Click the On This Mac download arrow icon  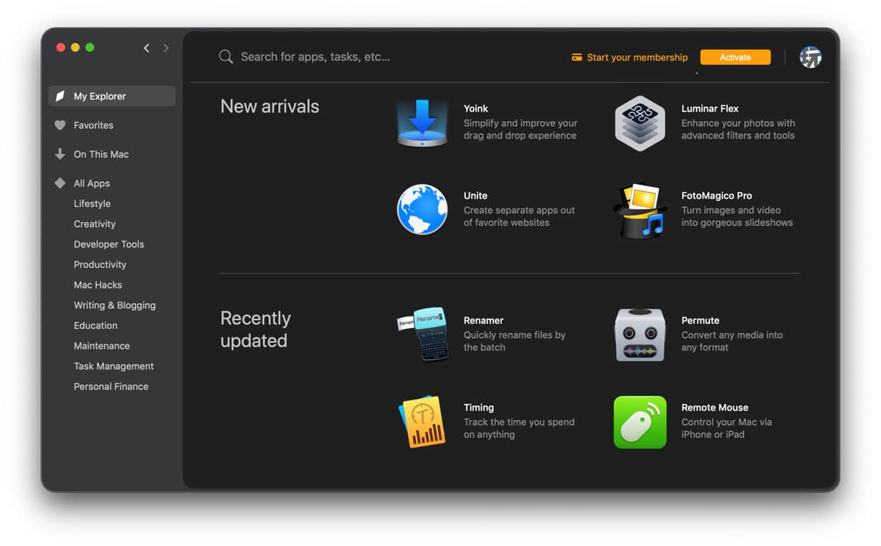60,154
